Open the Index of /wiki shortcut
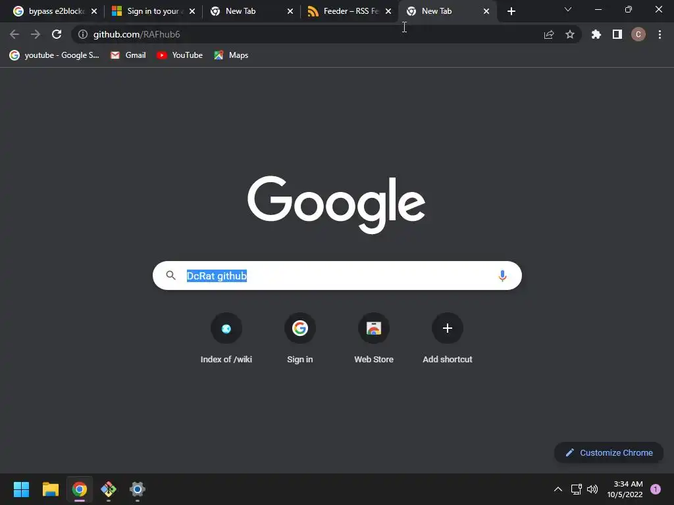This screenshot has width=674, height=505. tap(226, 339)
